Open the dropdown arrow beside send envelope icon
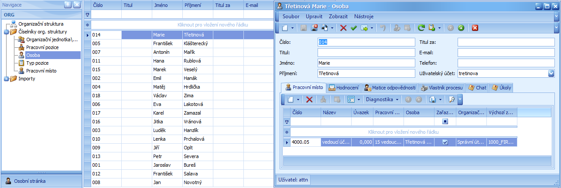Image resolution: width=561 pixels, height=188 pixels. [372, 28]
